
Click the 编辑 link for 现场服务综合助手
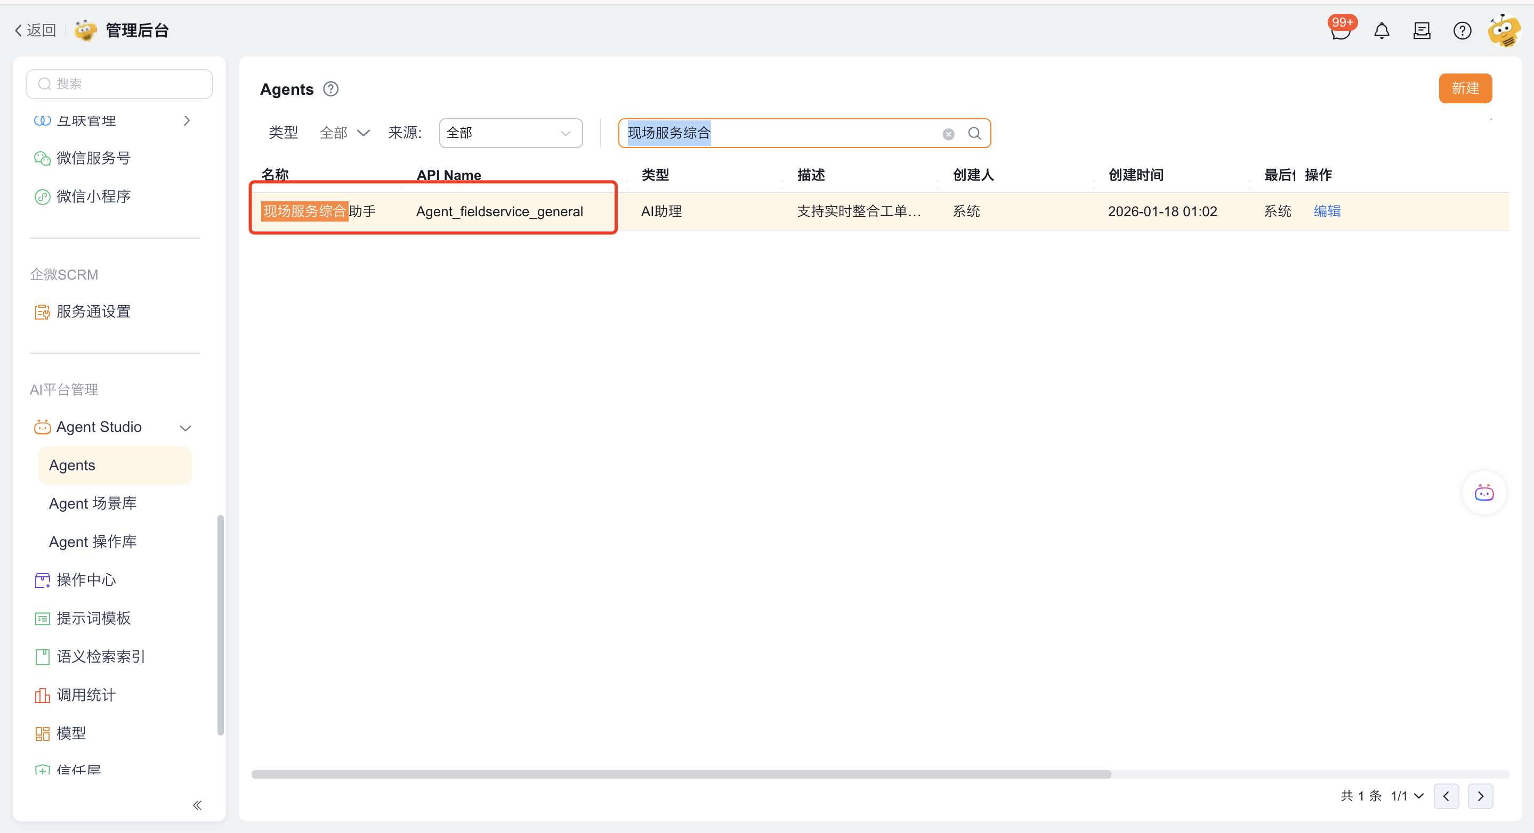1327,211
